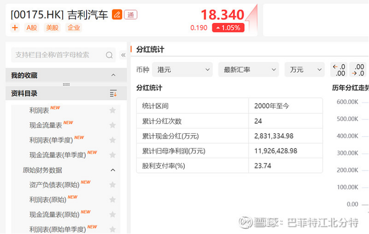Open the 万元 unit dropdown
Image resolution: width=369 pixels, height=234 pixels.
click(305, 70)
